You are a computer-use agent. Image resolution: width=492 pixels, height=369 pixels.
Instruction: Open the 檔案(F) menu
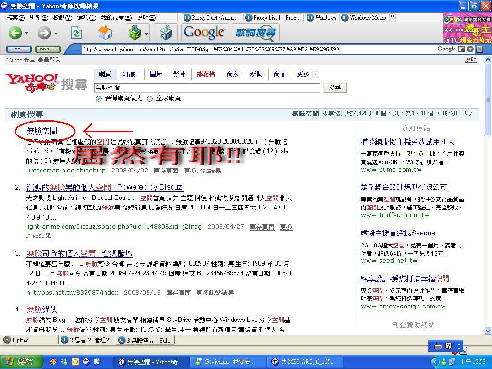click(x=15, y=18)
